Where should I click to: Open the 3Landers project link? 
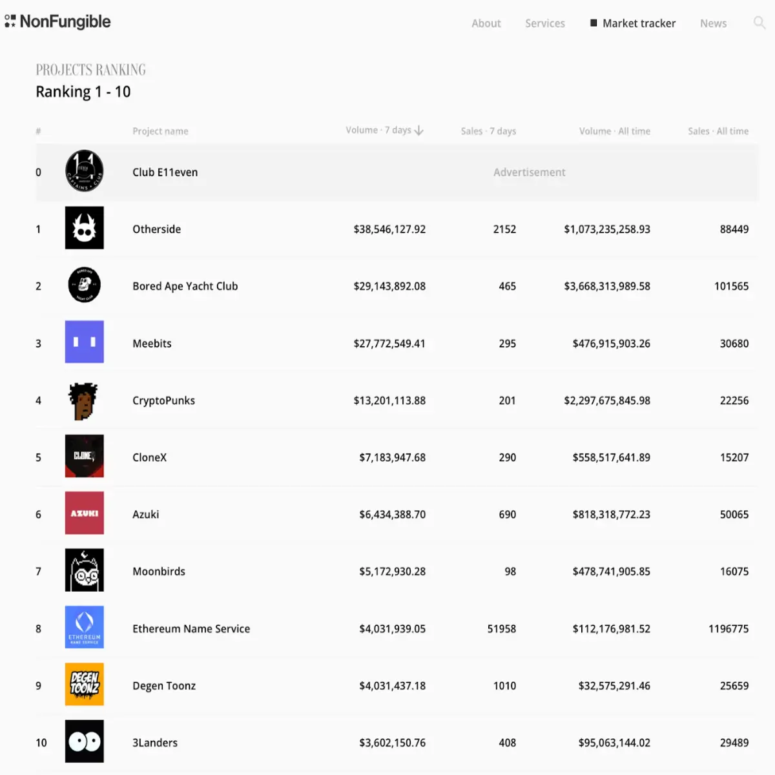[155, 743]
